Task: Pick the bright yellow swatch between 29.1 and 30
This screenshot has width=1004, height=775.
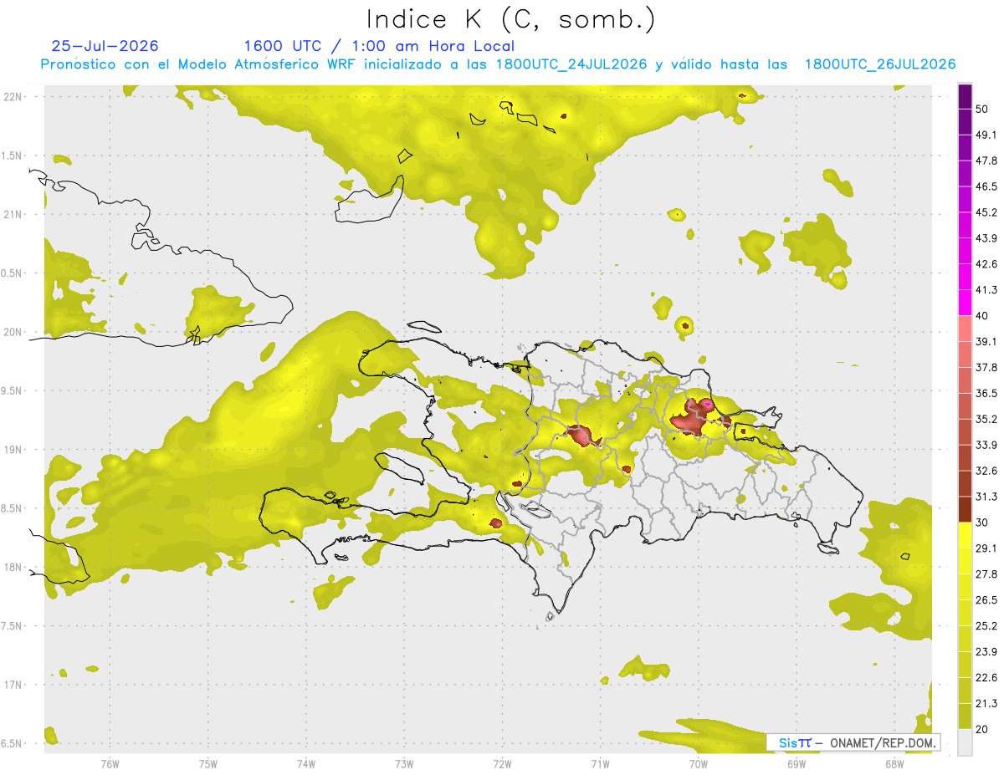Action: pos(965,535)
